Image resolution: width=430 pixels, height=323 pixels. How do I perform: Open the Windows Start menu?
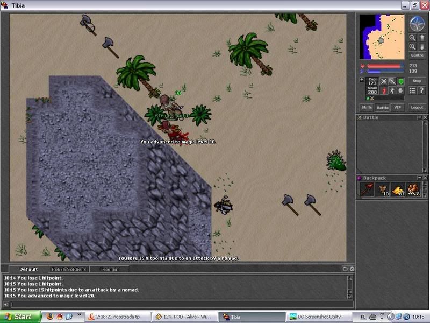pyautogui.click(x=20, y=317)
